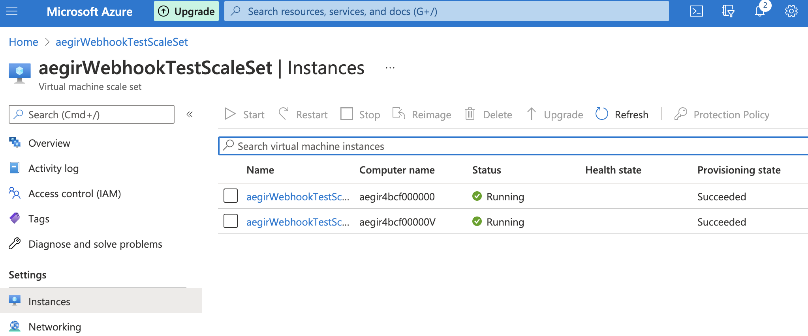Click Succeeded state in aegir4bcf00000V row
Viewport: 808px width, 336px height.
(x=722, y=222)
